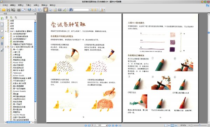The image size is (210, 127).
Task: Switch to continuous facing view mode
Action: click(x=176, y=125)
